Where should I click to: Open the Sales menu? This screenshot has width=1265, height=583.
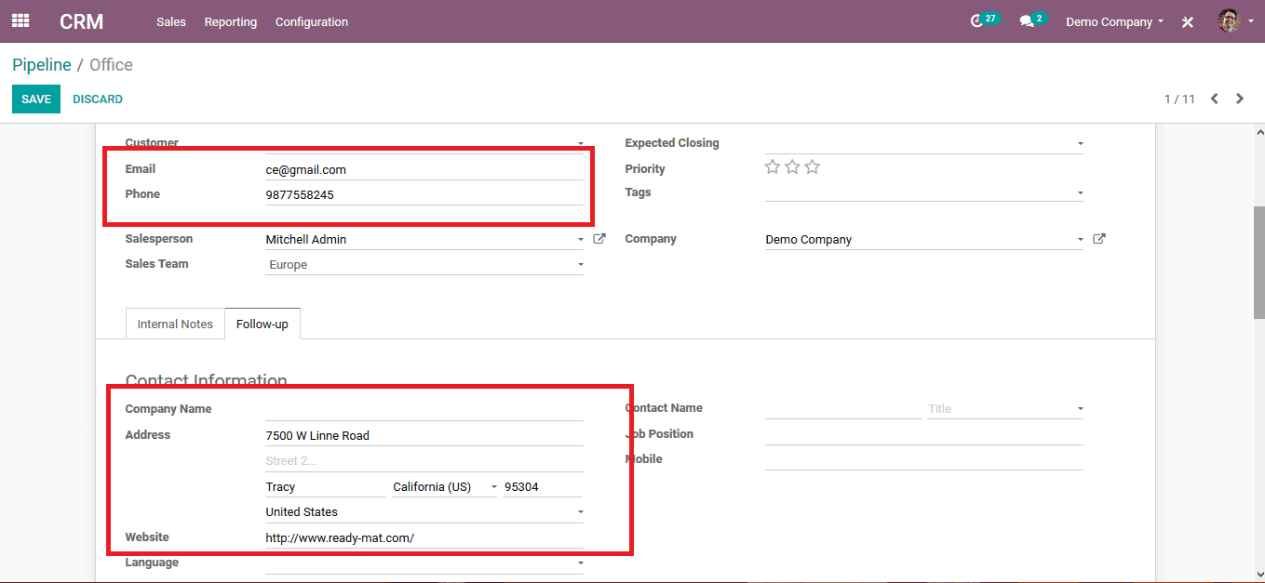[x=171, y=21]
